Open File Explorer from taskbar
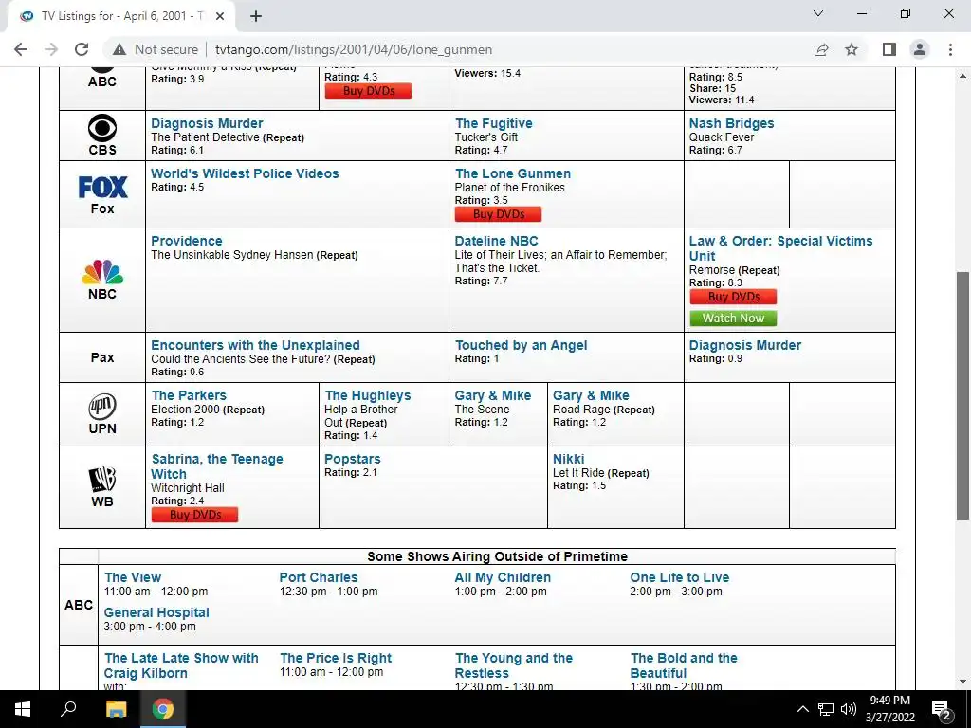 click(x=116, y=709)
